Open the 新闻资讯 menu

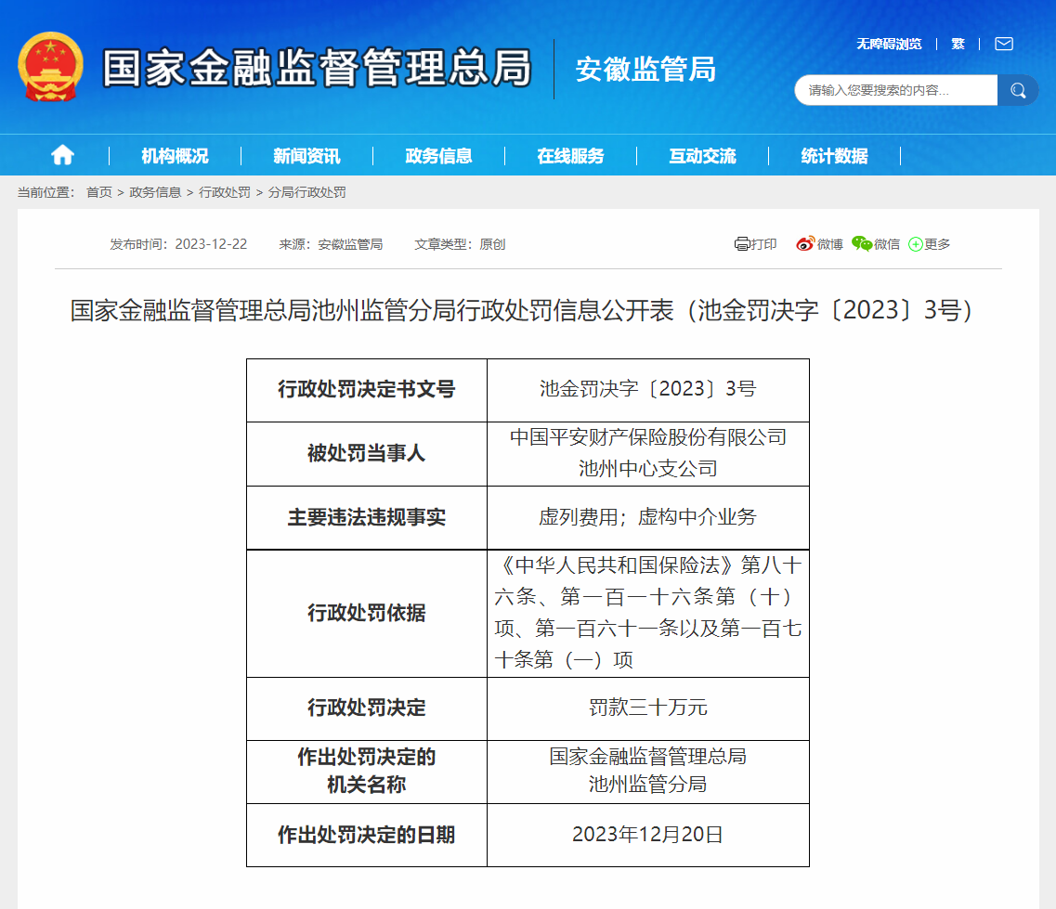point(307,156)
